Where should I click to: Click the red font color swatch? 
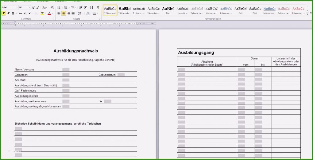(49, 13)
